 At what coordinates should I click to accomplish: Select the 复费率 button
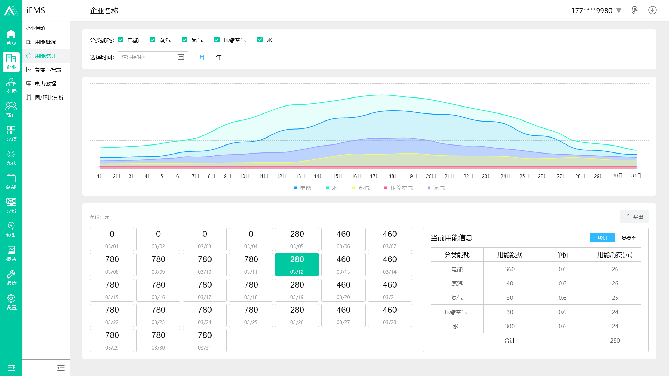pyautogui.click(x=629, y=237)
